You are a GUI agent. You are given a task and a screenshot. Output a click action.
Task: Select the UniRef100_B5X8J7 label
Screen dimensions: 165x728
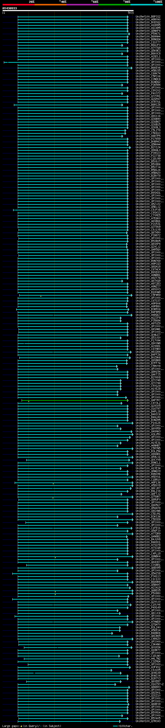pyautogui.click(x=148, y=161)
